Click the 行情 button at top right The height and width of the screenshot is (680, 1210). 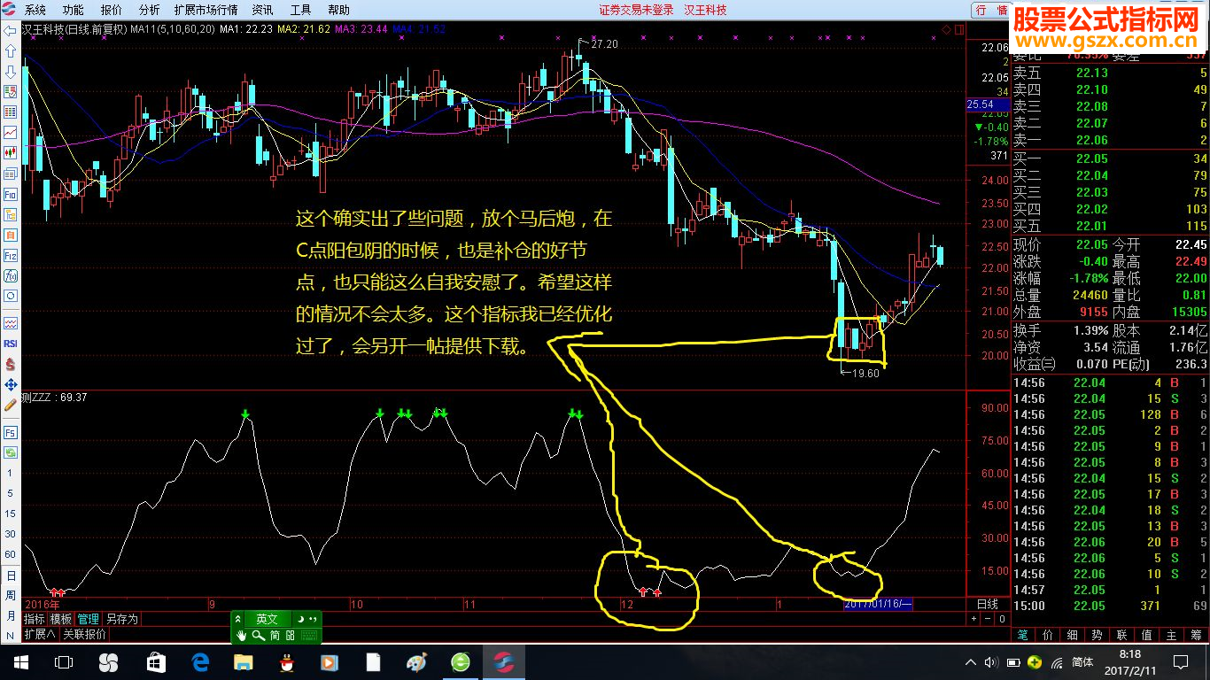pos(989,10)
